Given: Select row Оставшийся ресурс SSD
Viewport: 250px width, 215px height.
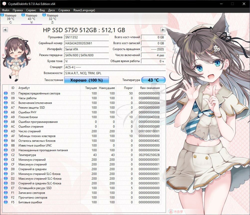Looking at the screenshot, I should coord(82,188).
